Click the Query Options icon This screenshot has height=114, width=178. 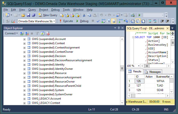(x=109, y=21)
